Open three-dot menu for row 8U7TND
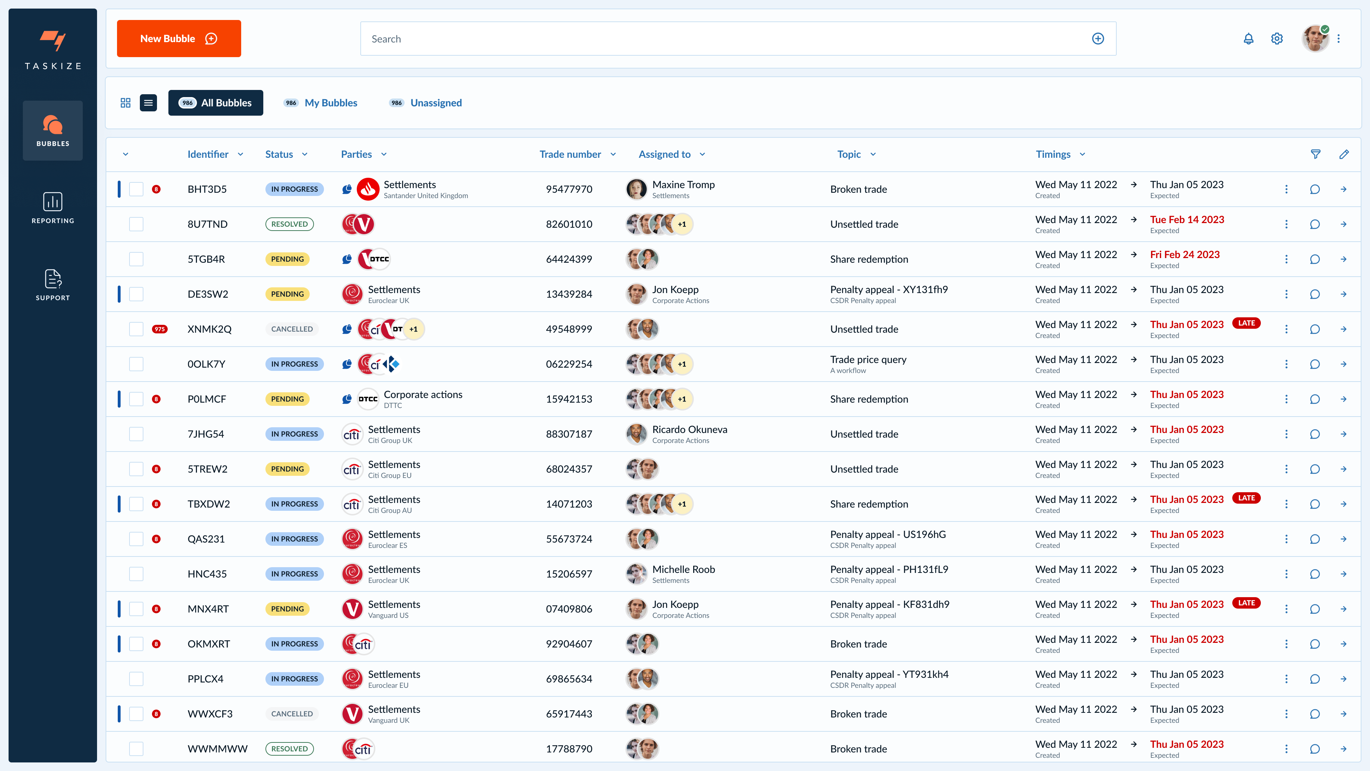 (1287, 225)
